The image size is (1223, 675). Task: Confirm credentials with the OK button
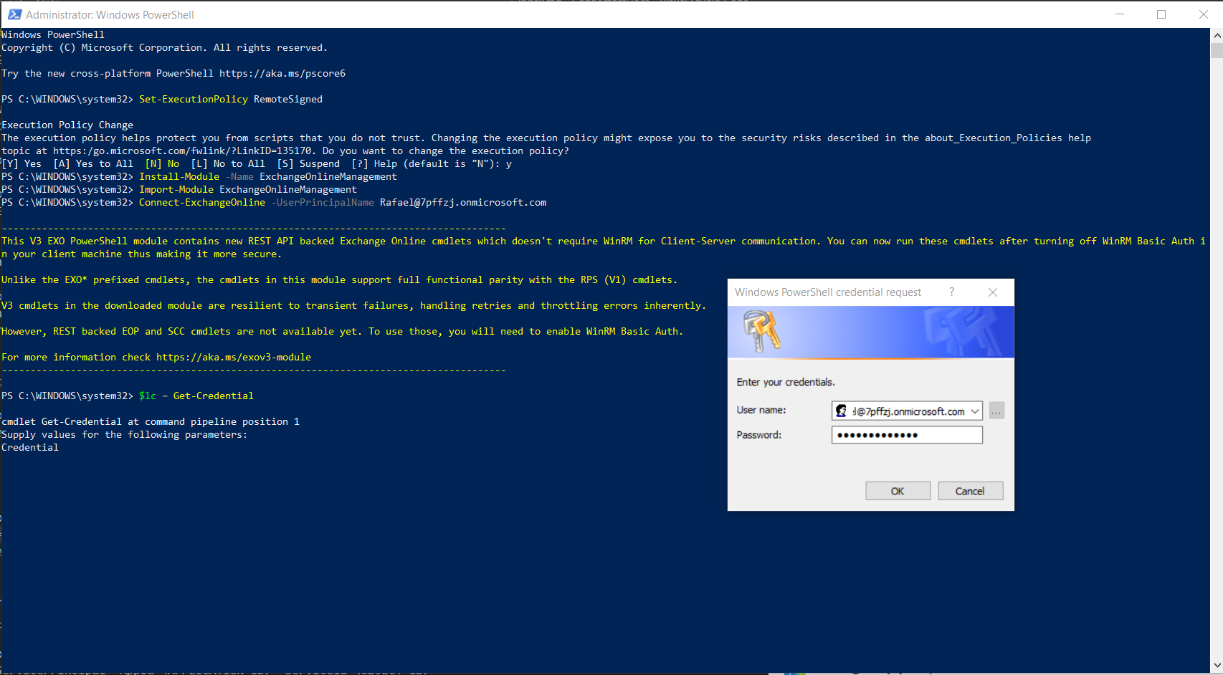click(898, 491)
